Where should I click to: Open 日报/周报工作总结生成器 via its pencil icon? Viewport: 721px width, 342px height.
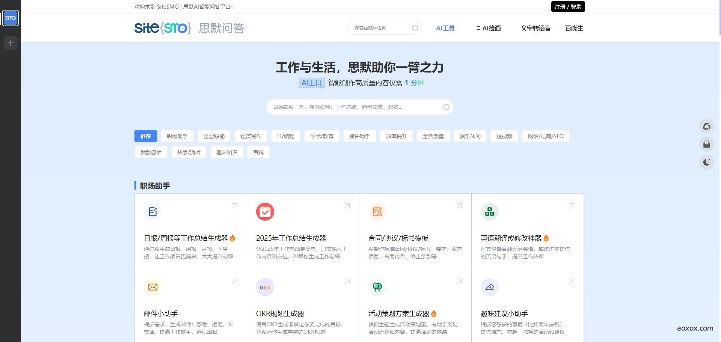coord(152,211)
